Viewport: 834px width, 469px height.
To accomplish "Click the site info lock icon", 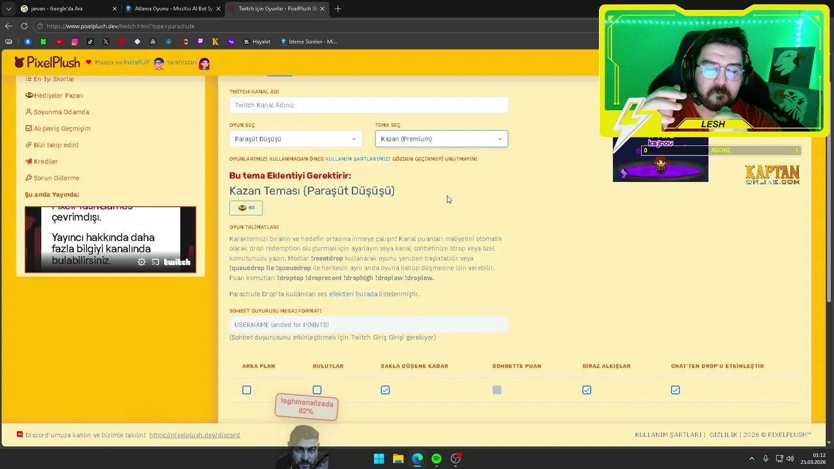I will [40, 26].
